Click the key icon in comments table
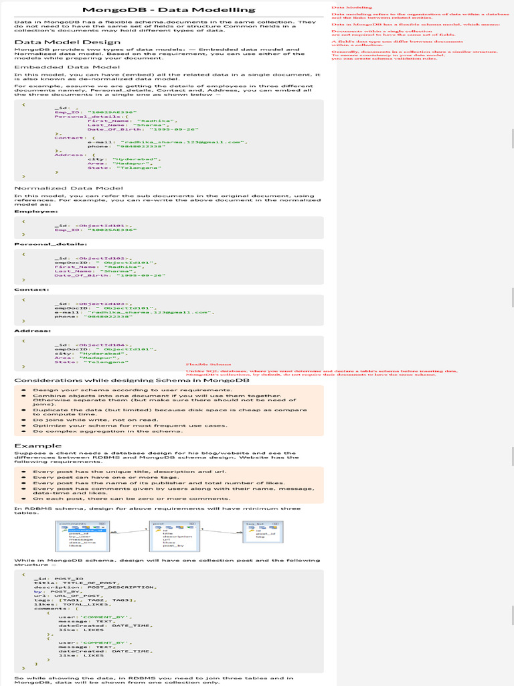The width and height of the screenshot is (514, 686). pyautogui.click(x=64, y=531)
